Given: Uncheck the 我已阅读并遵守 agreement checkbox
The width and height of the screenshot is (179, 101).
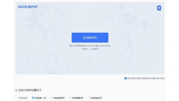Looking at the screenshot, I should (126, 78).
